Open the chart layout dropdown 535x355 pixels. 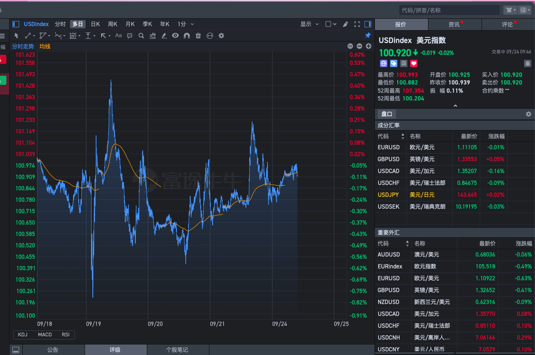point(331,24)
